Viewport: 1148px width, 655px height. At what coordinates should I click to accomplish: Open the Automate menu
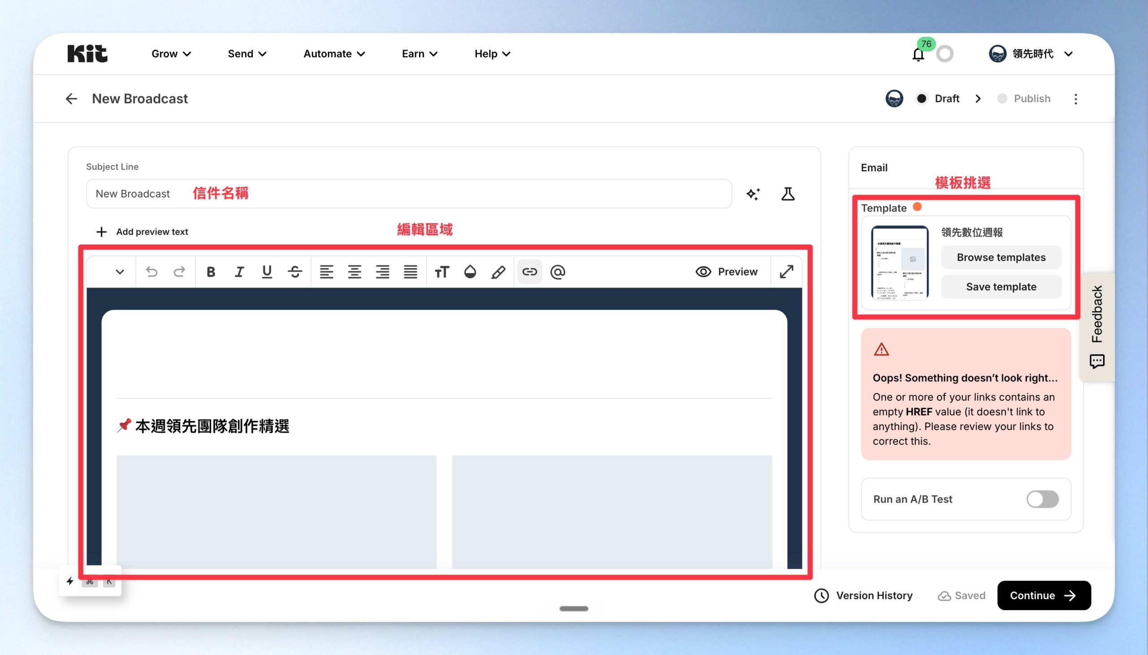pyautogui.click(x=334, y=54)
